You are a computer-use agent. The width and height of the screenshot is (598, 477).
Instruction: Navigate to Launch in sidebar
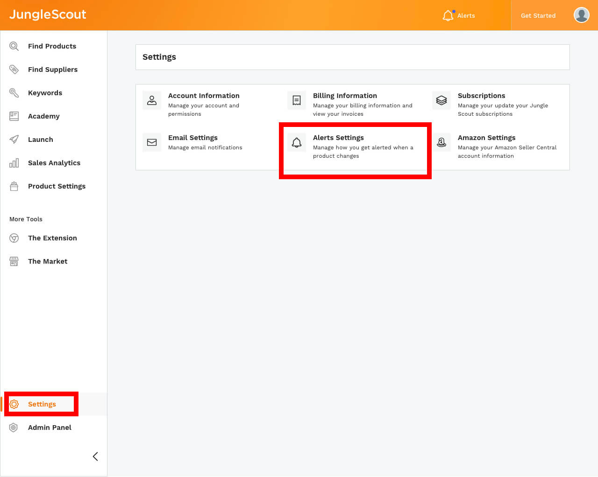41,140
